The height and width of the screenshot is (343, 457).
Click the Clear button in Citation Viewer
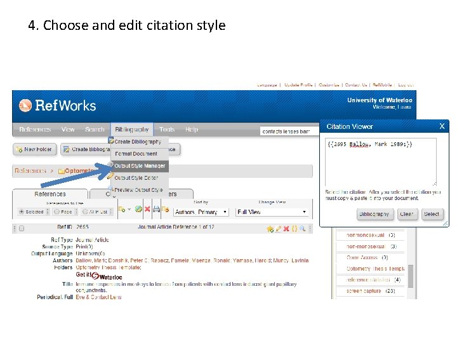coord(407,214)
